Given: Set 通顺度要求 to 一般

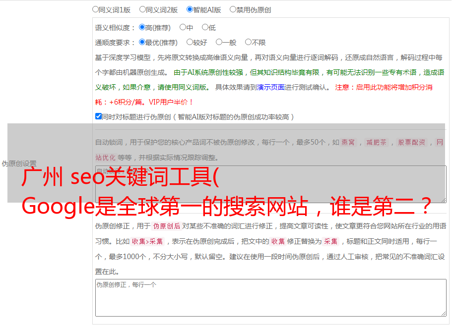Looking at the screenshot, I should click(x=219, y=42).
